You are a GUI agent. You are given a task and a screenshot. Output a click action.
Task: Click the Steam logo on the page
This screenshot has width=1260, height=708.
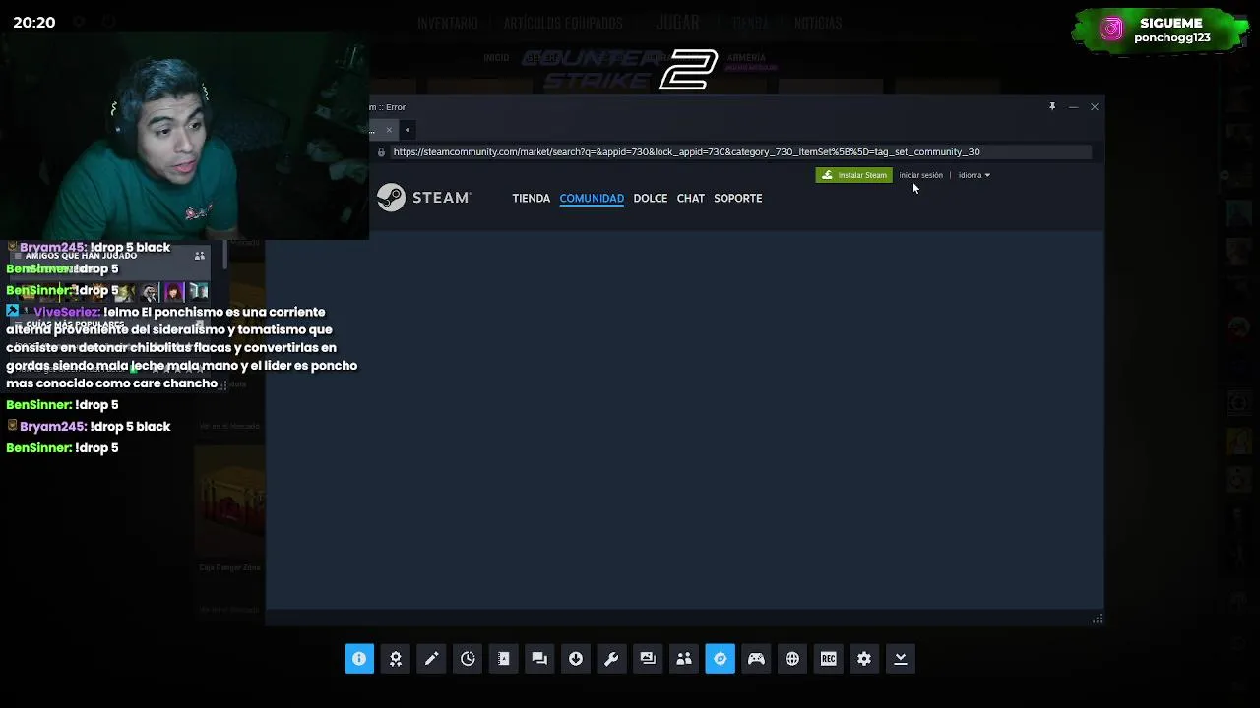(424, 198)
